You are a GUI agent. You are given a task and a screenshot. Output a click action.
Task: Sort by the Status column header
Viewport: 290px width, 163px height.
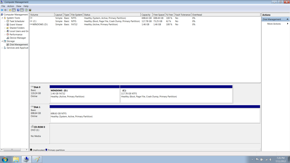112,15
